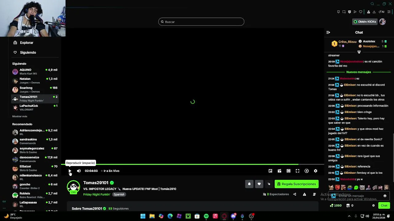The image size is (394, 221).
Task: Open the browser ad-blocker shield icon
Action: point(349,12)
